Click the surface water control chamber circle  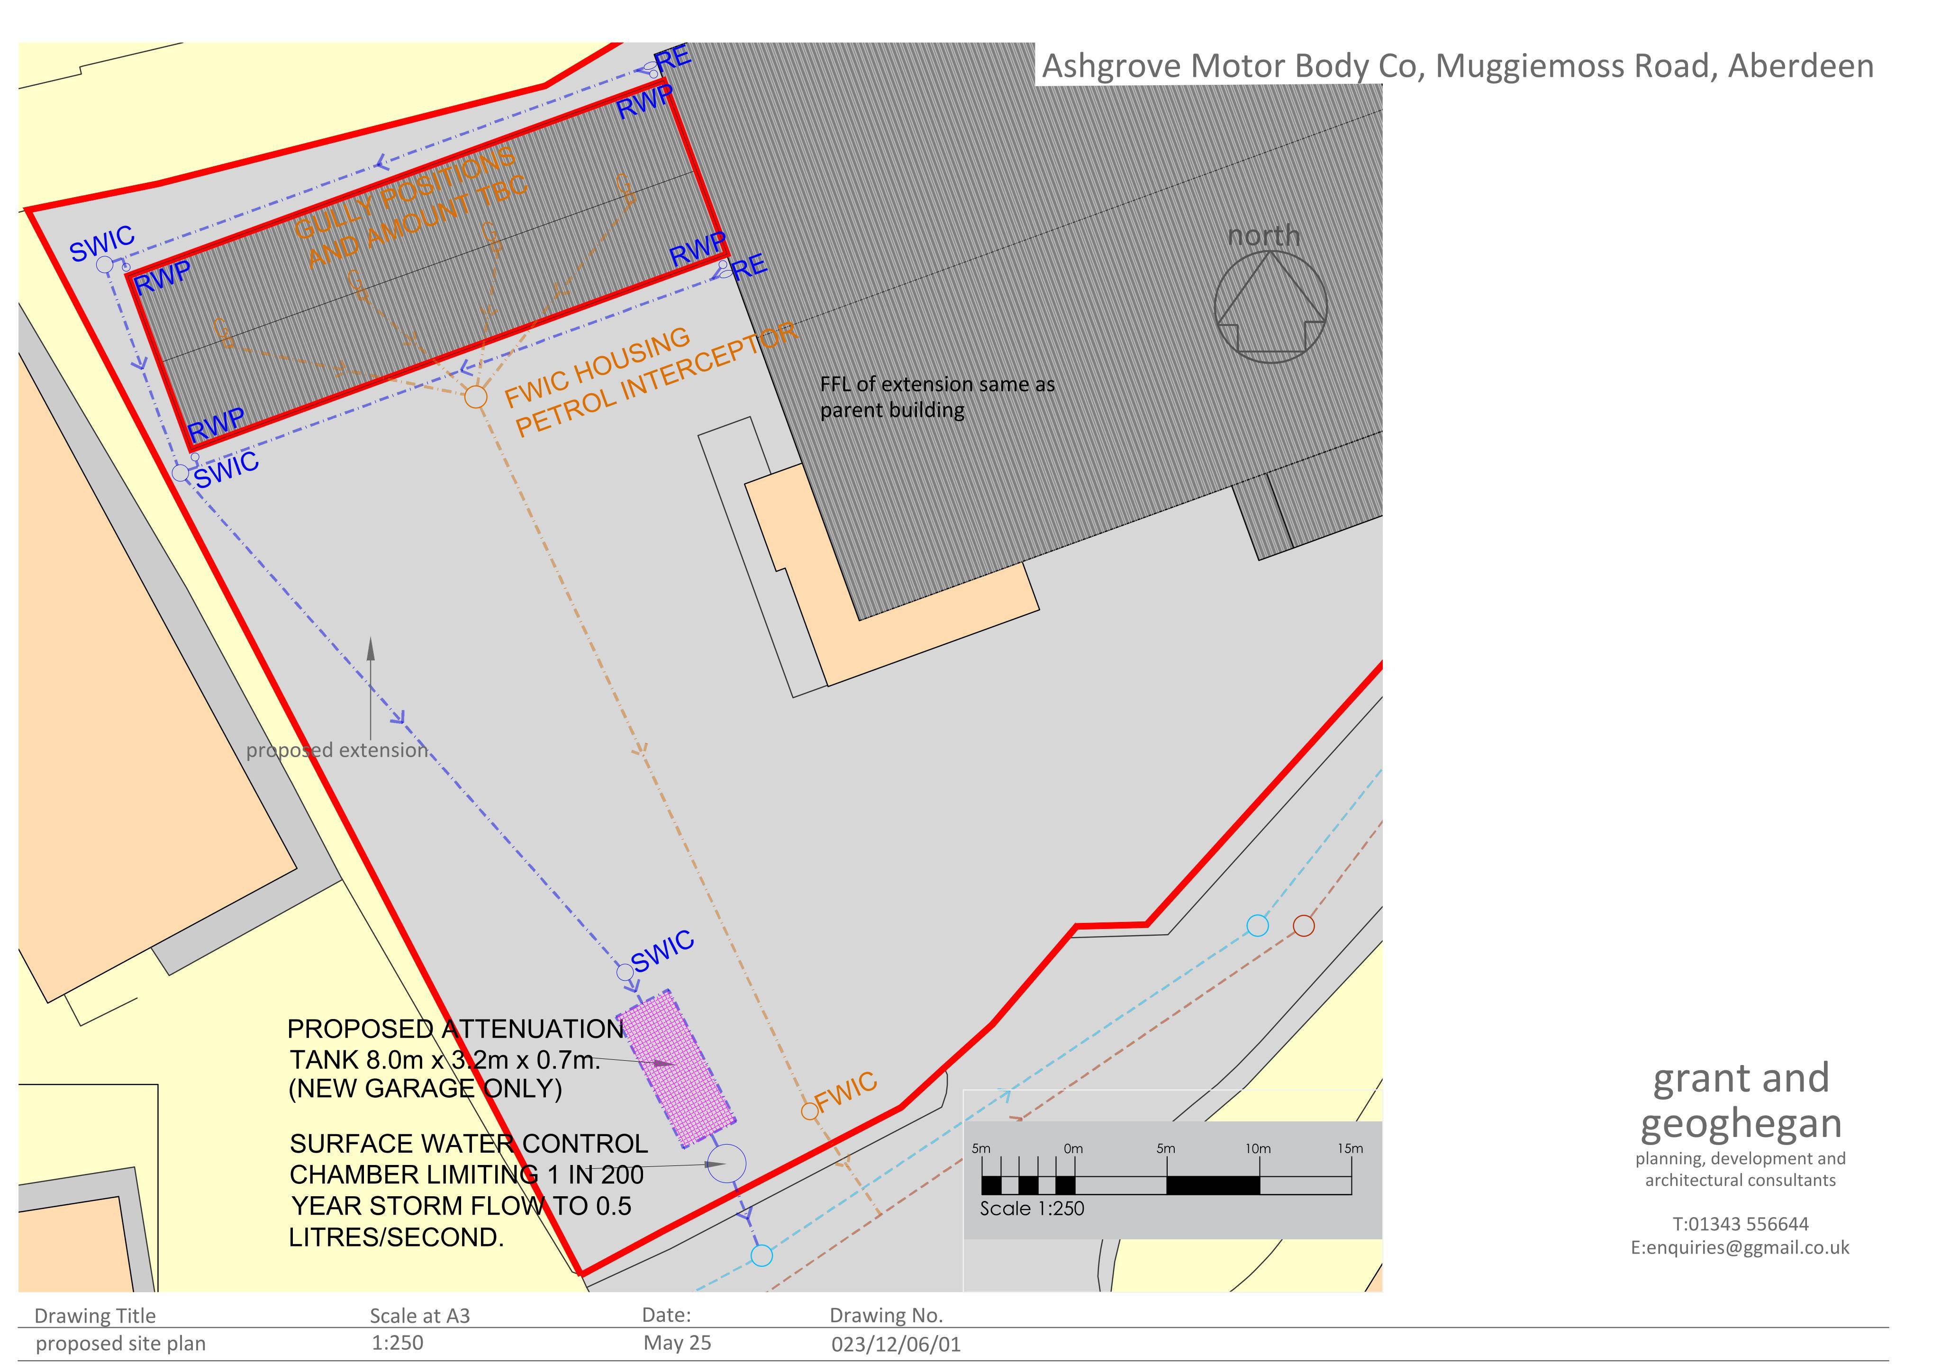coord(726,1164)
